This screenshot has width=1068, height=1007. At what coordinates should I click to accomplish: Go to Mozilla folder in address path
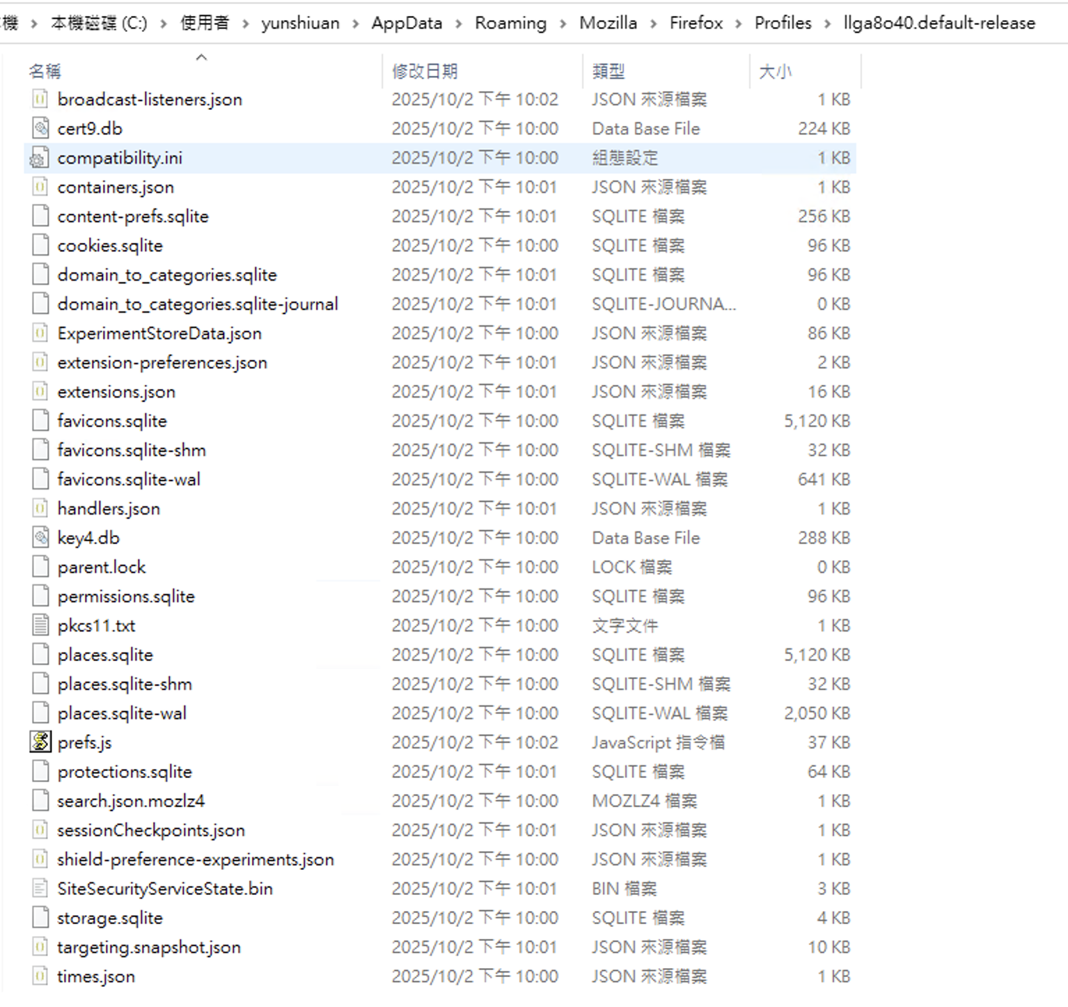(608, 23)
